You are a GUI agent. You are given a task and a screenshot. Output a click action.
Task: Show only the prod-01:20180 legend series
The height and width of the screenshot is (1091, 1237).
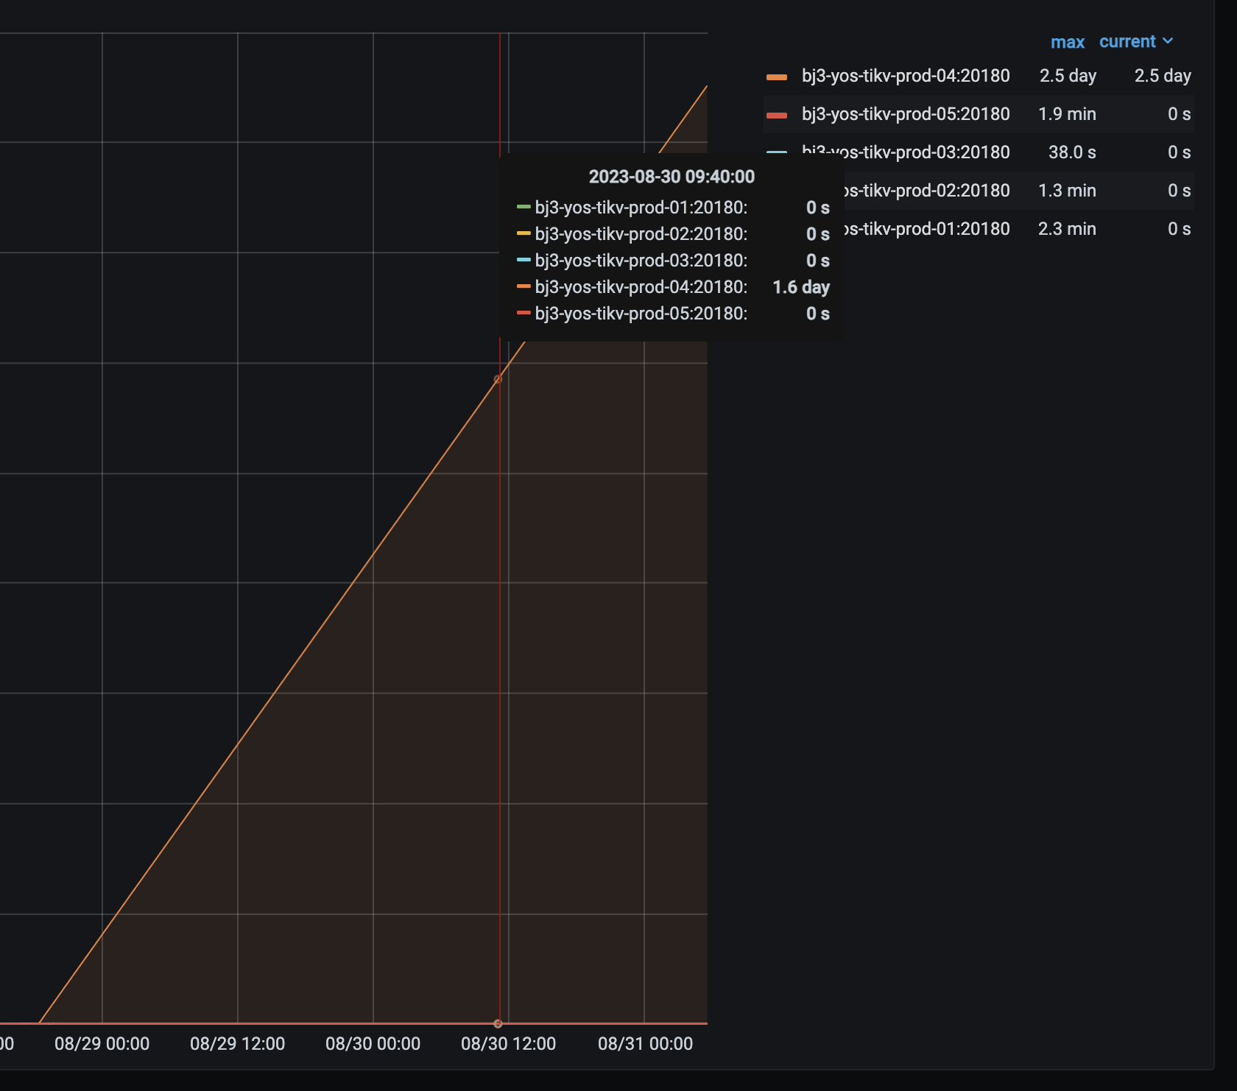(x=928, y=229)
